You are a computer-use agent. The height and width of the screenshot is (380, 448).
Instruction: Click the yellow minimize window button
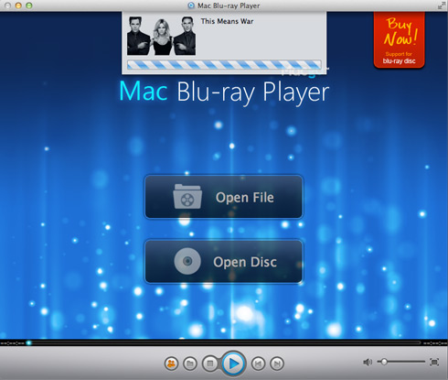[x=18, y=5]
